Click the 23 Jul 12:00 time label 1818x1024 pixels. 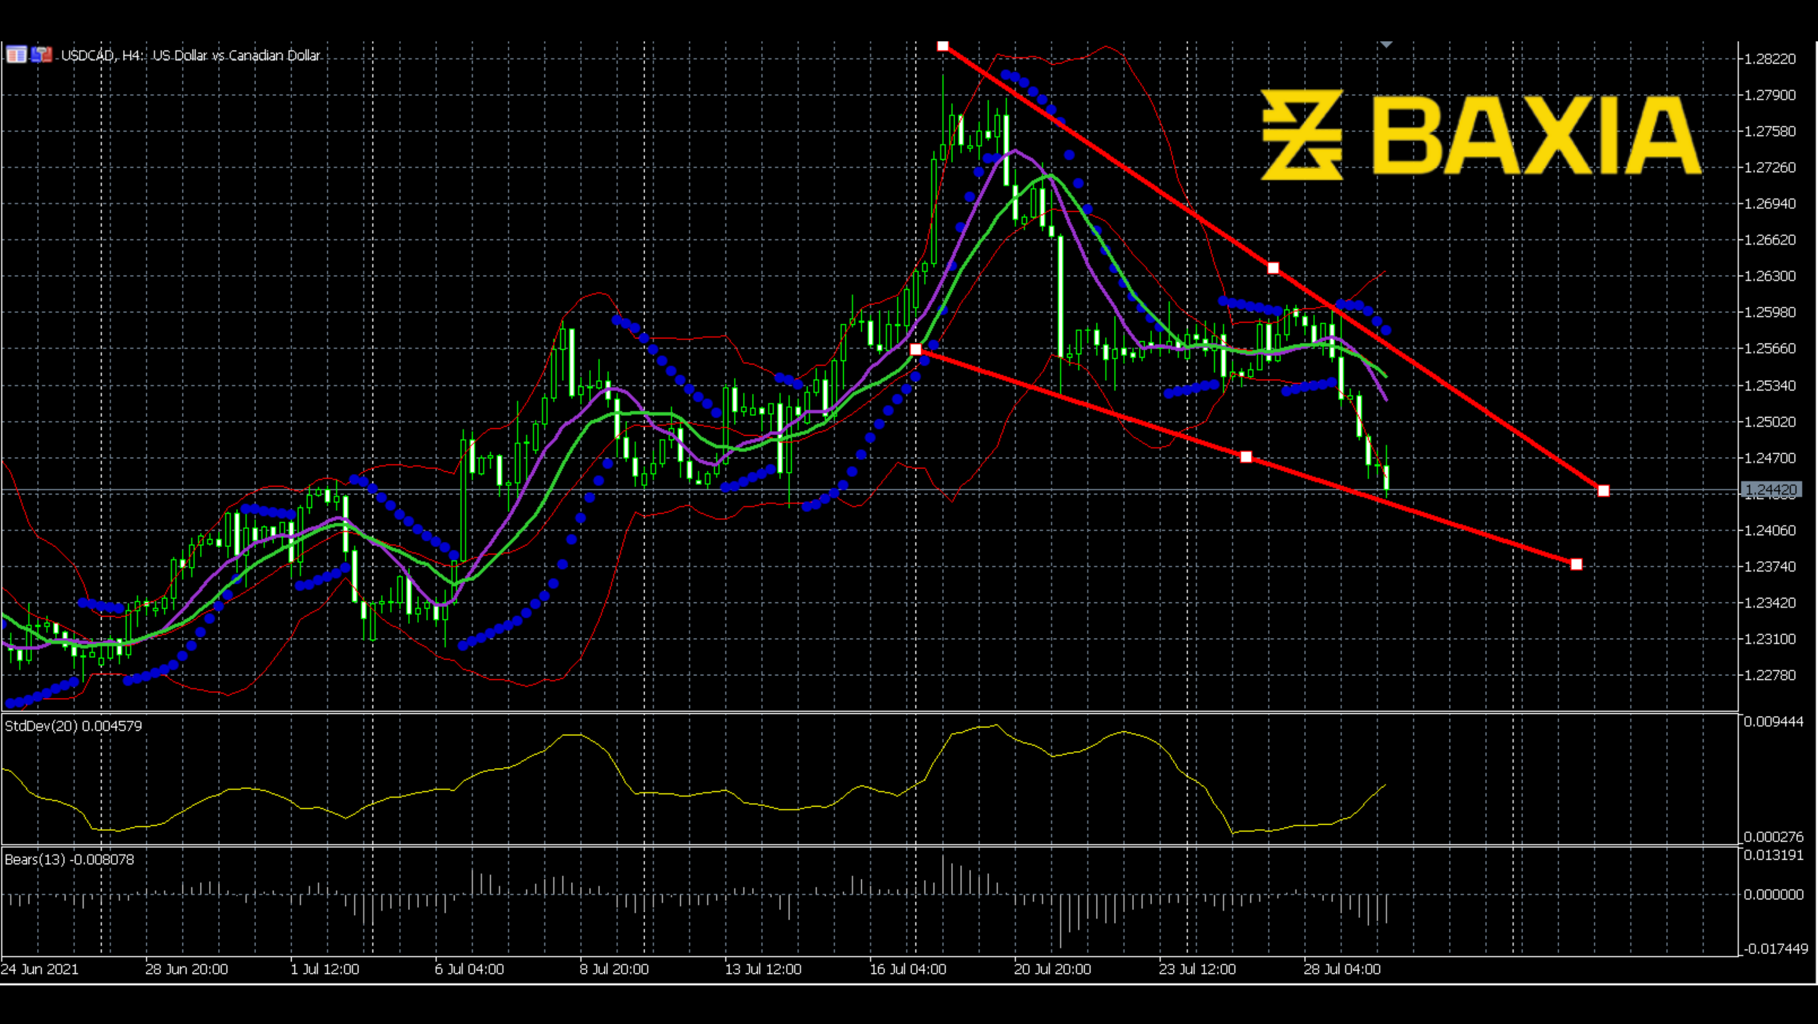coord(1197,970)
